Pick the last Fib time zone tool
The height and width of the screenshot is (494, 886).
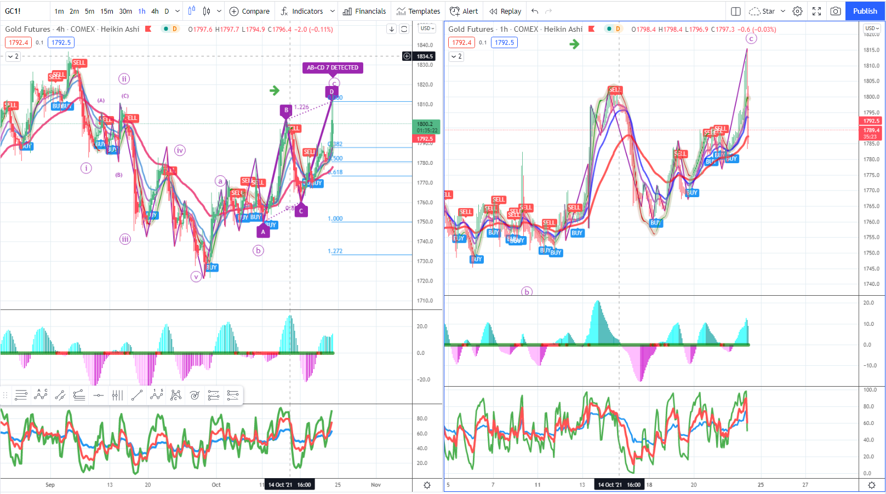click(233, 395)
